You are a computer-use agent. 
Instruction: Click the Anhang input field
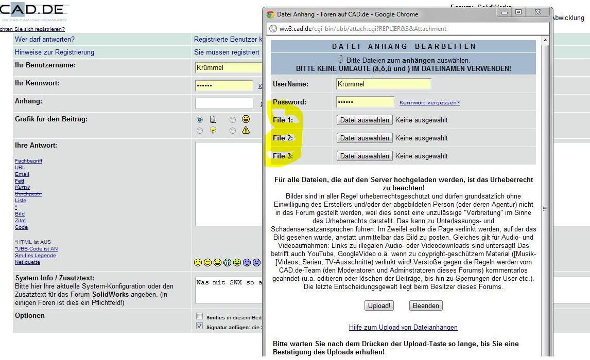tap(224, 103)
